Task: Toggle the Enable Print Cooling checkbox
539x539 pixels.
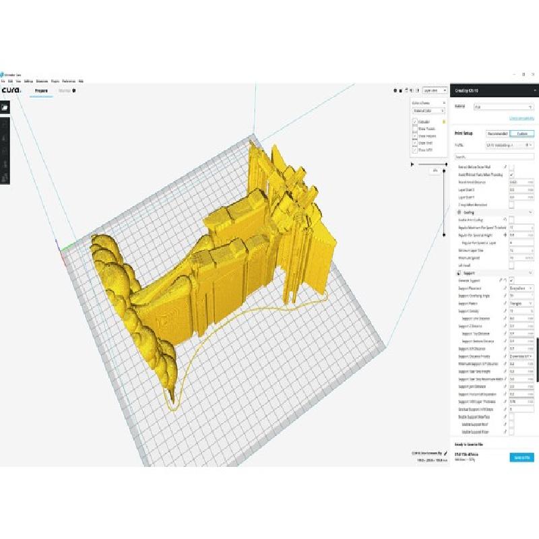Action: click(x=511, y=220)
